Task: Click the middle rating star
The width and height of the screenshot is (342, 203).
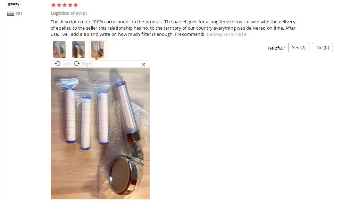Action: 65,5
